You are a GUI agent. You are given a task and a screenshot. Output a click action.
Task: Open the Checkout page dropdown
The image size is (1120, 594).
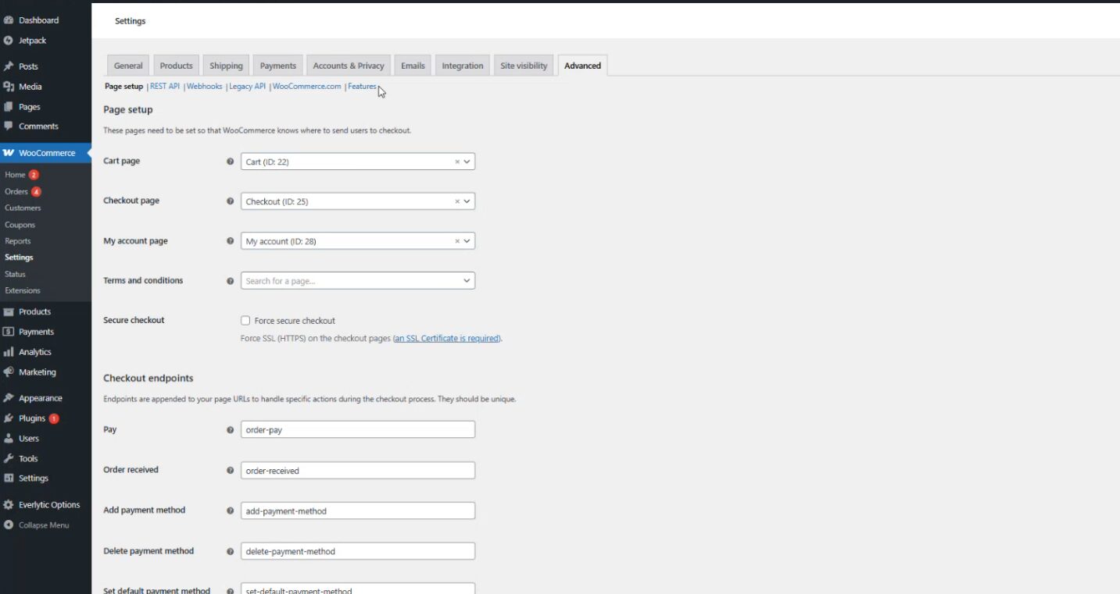pyautogui.click(x=467, y=201)
